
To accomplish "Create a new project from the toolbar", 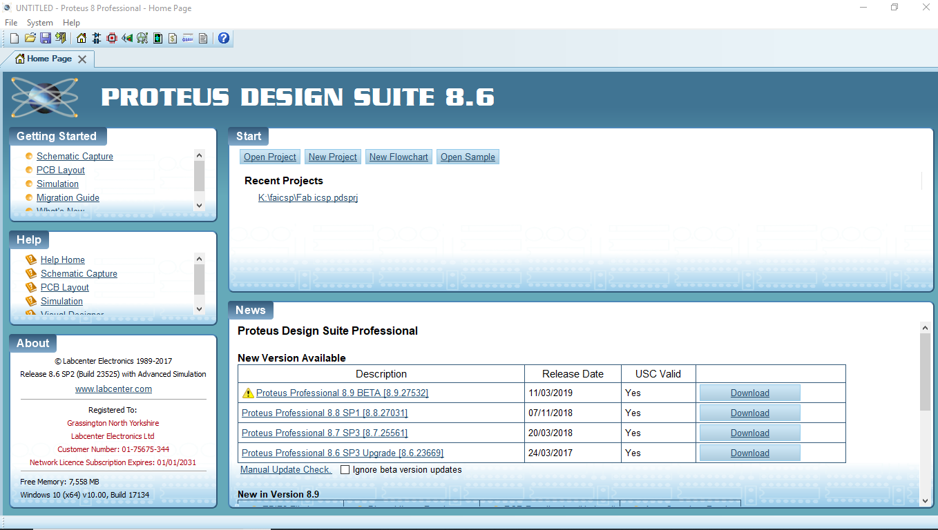I will (14, 38).
